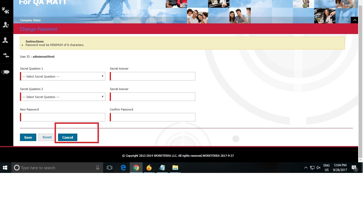Open the puzzle pieces sidebar icon
This screenshot has width=364, height=204.
(x=5, y=10)
